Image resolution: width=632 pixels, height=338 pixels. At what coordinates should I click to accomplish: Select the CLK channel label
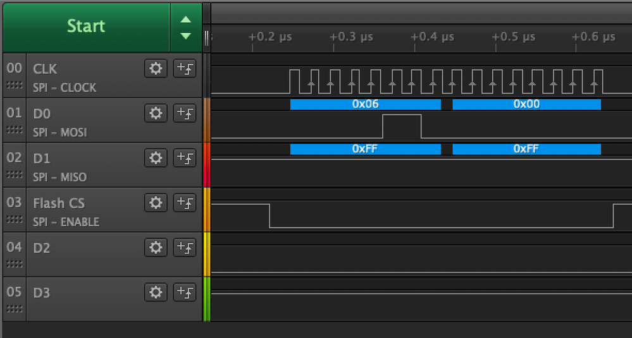(45, 69)
